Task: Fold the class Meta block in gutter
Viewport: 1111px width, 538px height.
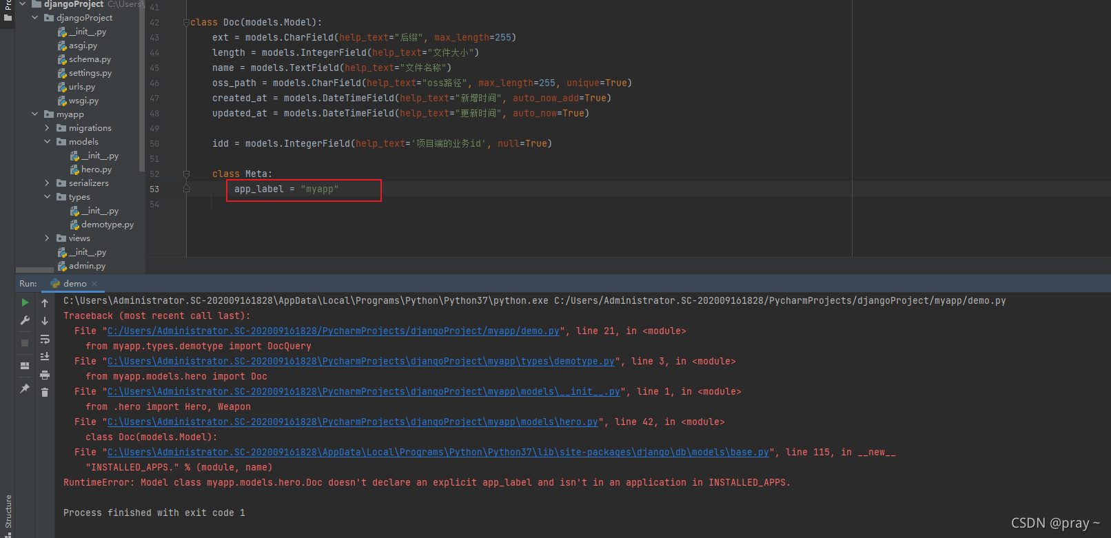Action: coord(186,174)
